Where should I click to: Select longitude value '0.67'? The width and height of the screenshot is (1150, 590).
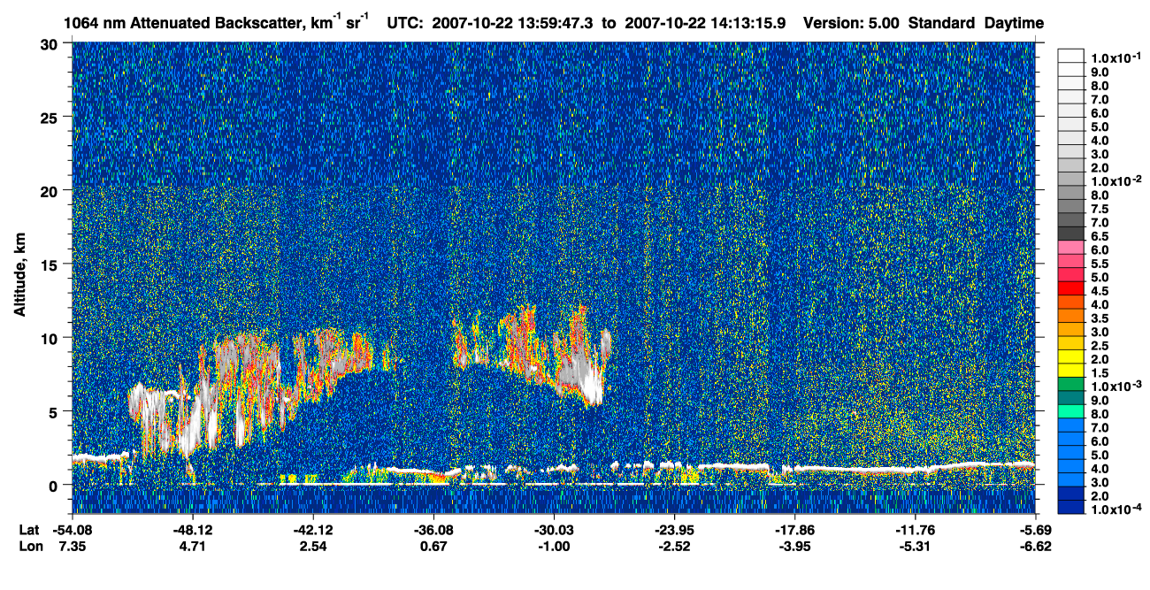click(x=433, y=546)
